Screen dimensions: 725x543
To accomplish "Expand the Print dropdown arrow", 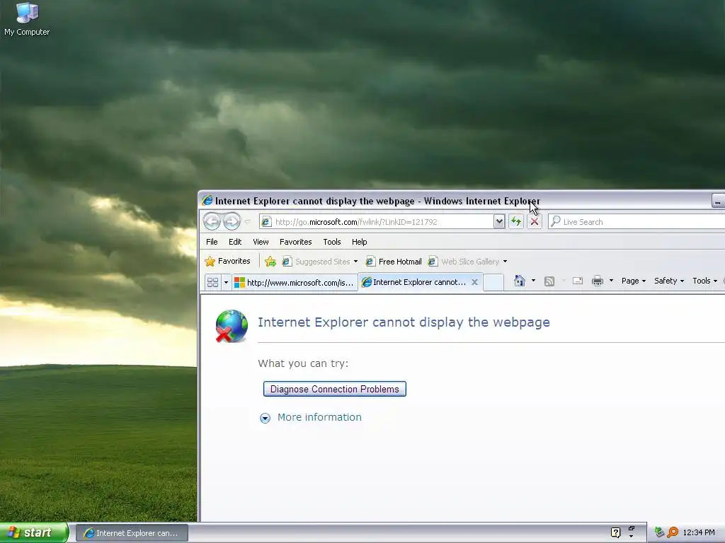I will pos(611,281).
